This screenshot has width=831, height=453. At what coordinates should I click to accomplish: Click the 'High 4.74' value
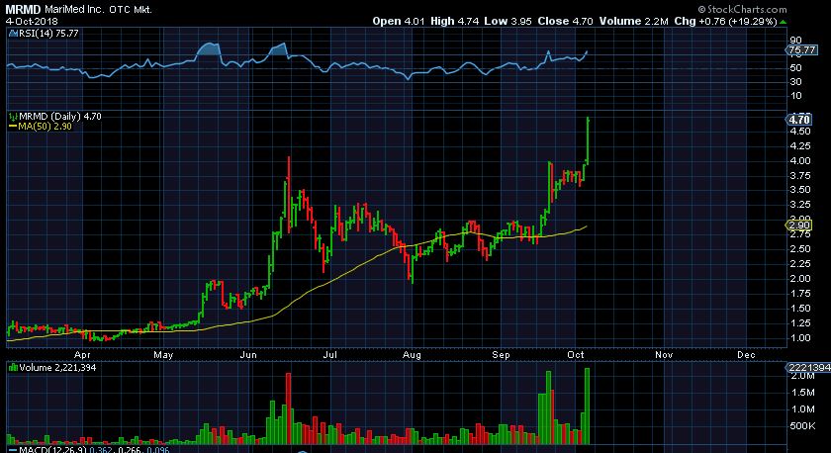click(454, 21)
